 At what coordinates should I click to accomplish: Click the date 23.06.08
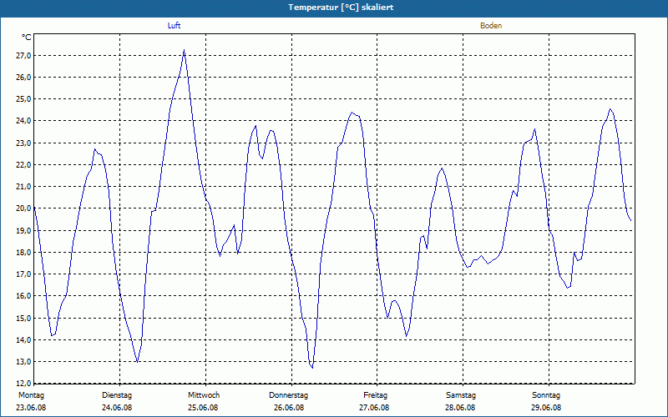(x=31, y=408)
